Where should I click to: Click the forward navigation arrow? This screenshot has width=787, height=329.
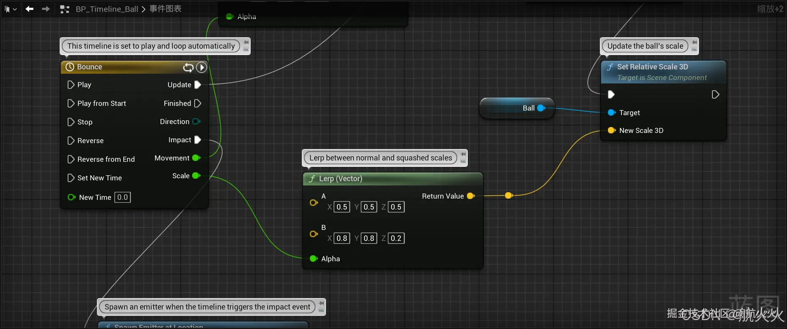coord(46,9)
